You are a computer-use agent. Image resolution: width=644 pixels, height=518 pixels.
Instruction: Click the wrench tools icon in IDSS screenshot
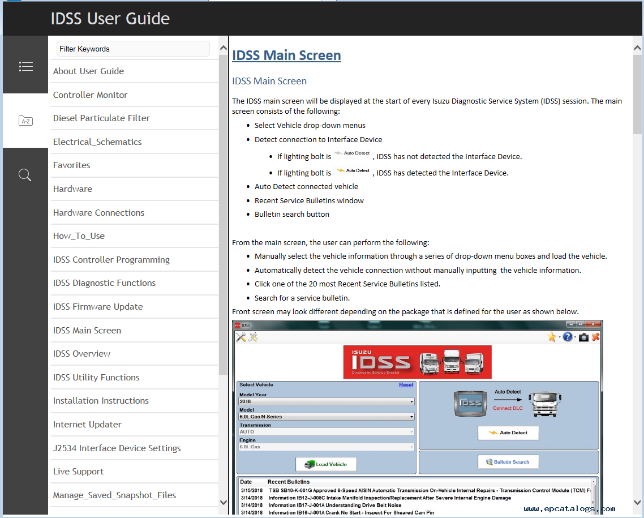click(241, 337)
